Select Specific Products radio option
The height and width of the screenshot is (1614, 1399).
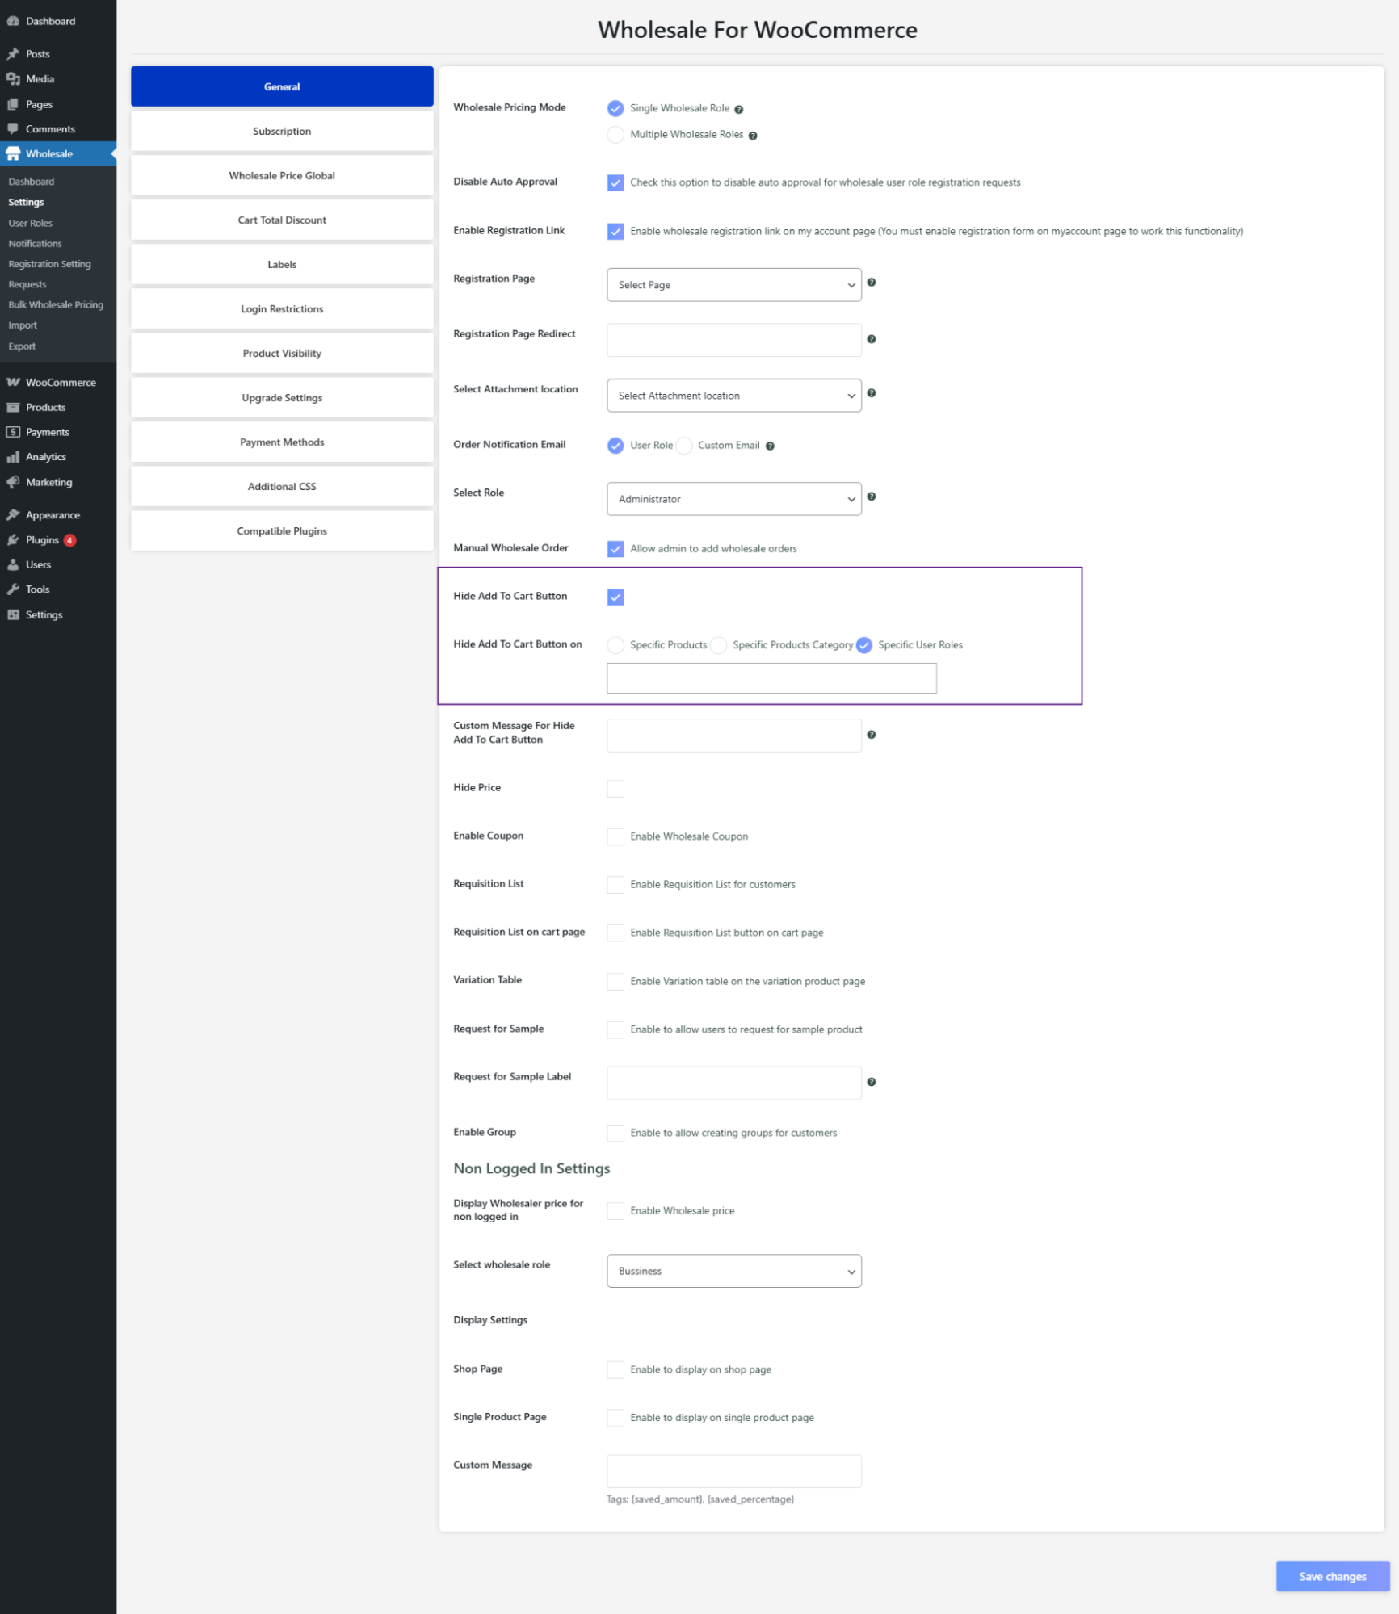click(x=615, y=645)
